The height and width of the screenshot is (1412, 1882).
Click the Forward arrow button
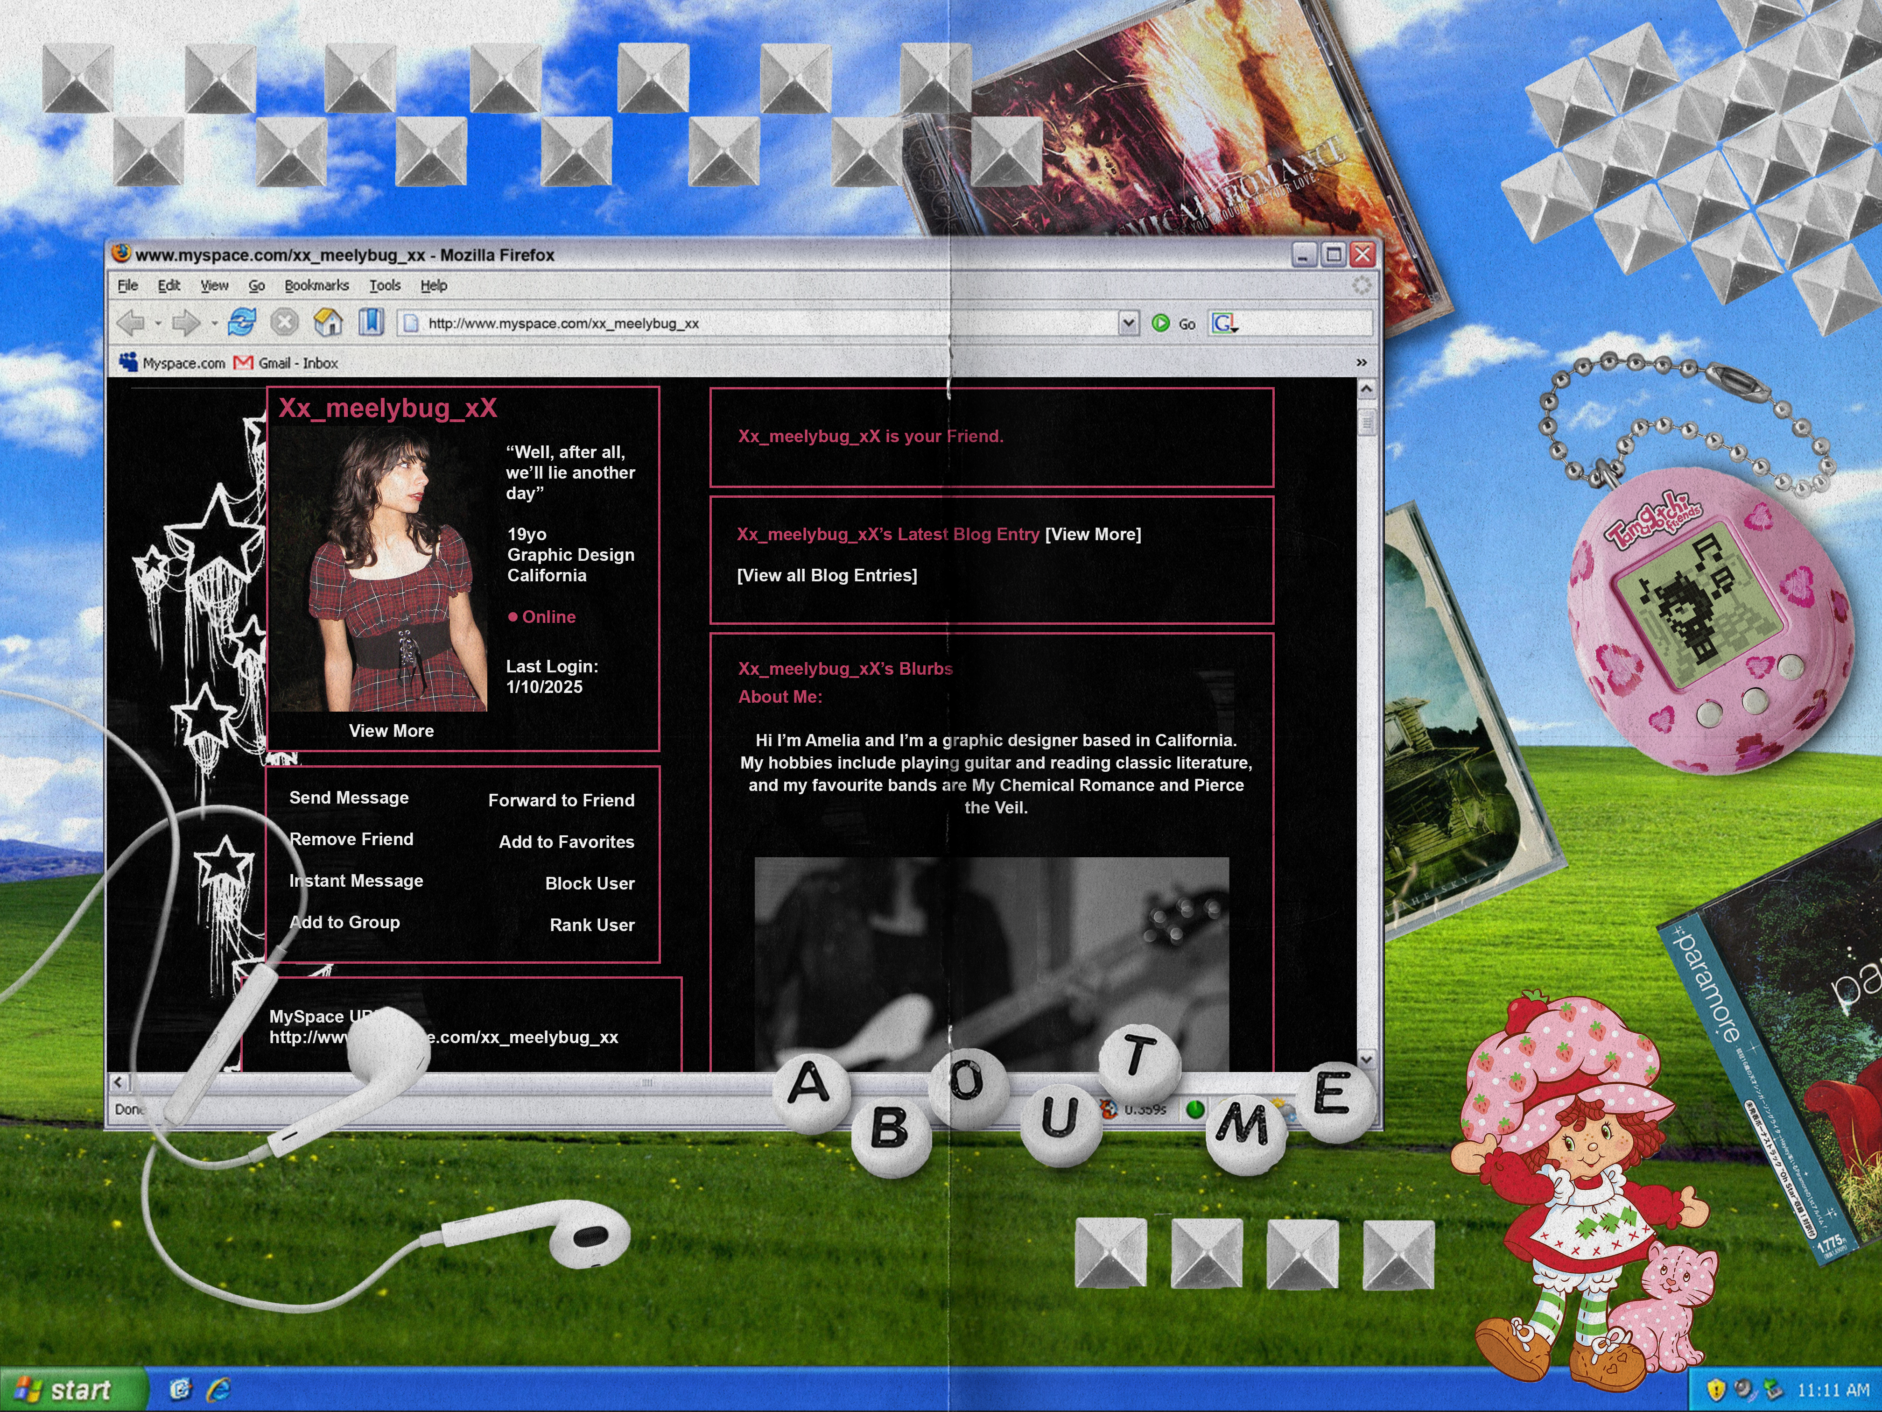[x=185, y=323]
